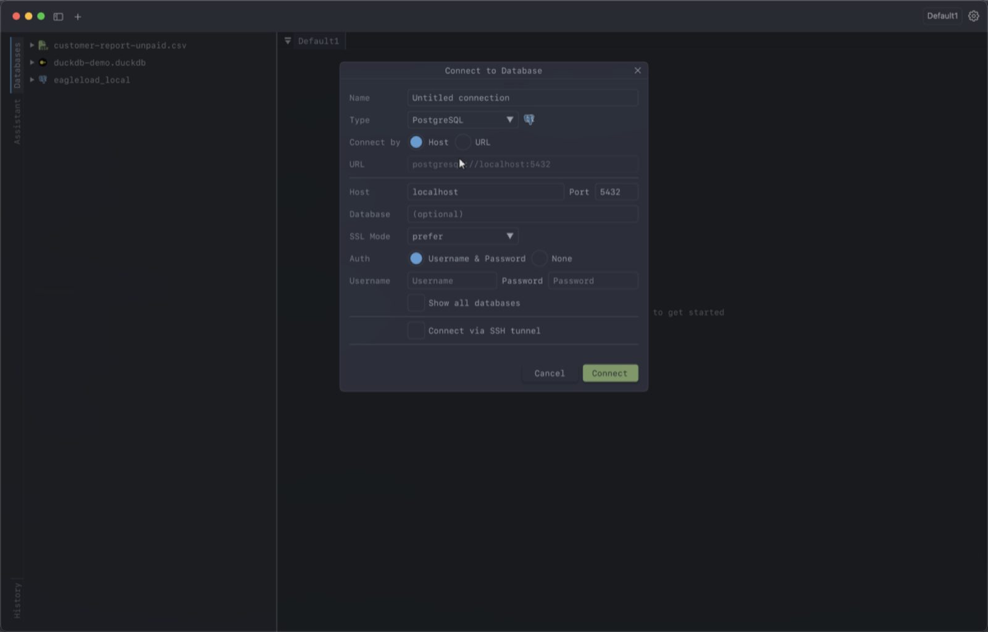Click the Cancel button
This screenshot has height=632, width=988.
550,373
